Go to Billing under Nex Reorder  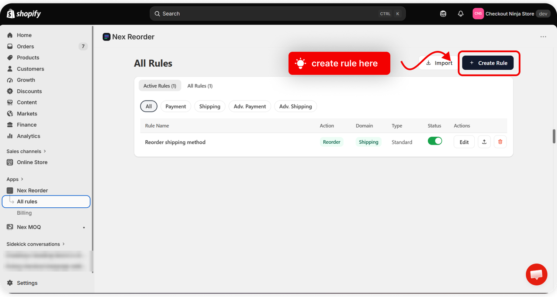pyautogui.click(x=24, y=213)
